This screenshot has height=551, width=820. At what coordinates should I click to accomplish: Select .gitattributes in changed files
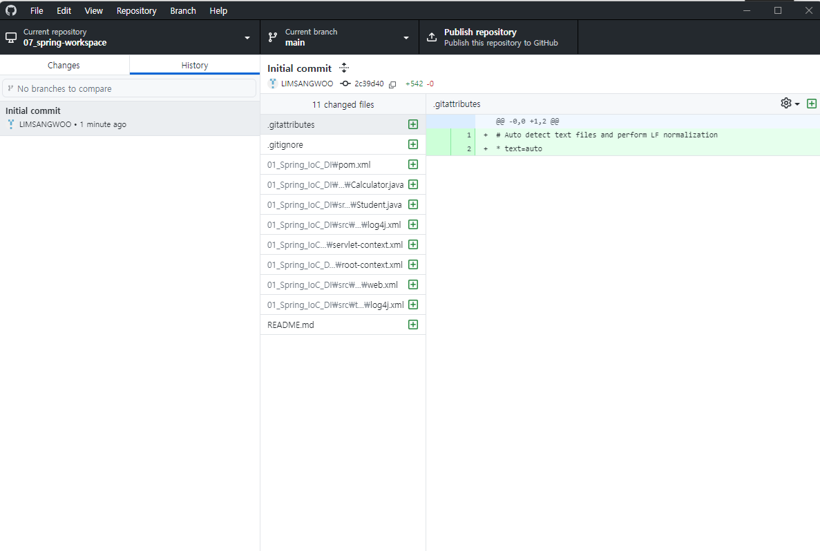click(343, 124)
